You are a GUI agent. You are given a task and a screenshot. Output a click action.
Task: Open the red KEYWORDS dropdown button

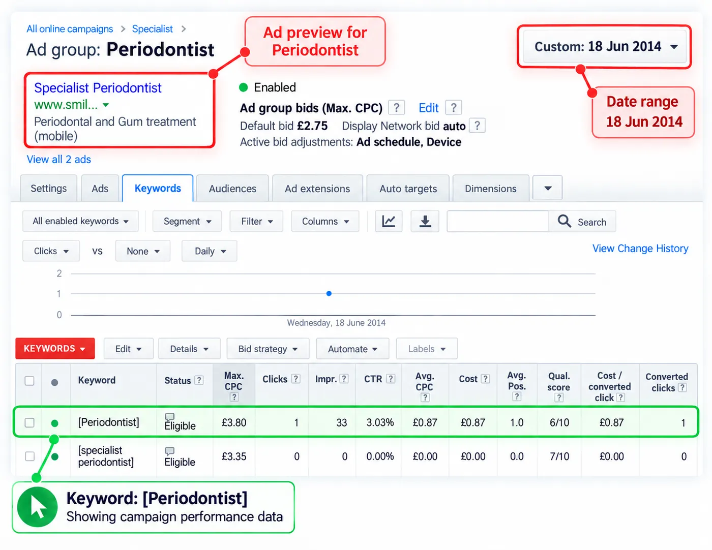[55, 349]
